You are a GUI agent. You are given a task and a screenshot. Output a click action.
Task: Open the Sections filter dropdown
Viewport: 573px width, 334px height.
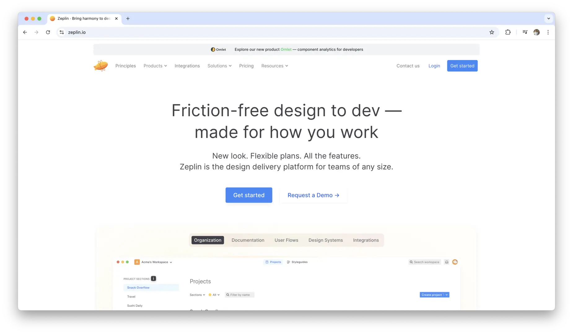pyautogui.click(x=197, y=295)
